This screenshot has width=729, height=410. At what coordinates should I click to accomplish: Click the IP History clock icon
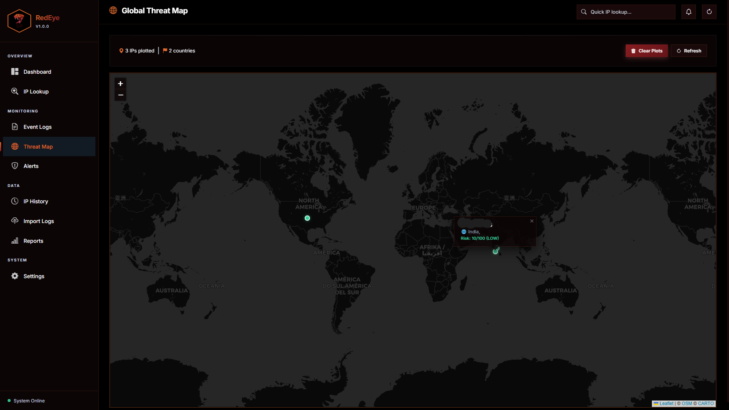(x=15, y=201)
